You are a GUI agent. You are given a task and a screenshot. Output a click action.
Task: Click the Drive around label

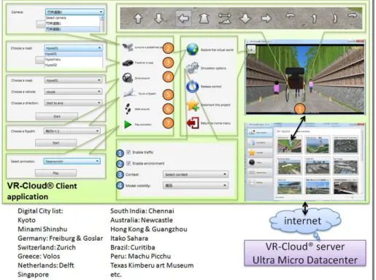142,78
